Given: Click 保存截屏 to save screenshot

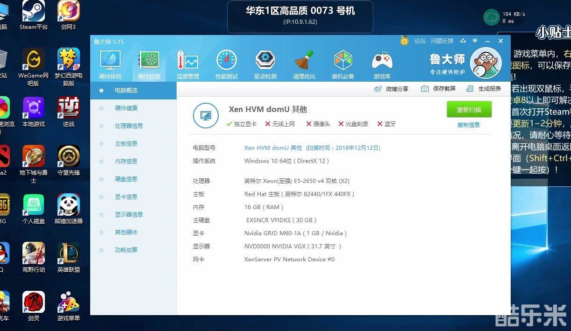Looking at the screenshot, I should pyautogui.click(x=439, y=89).
